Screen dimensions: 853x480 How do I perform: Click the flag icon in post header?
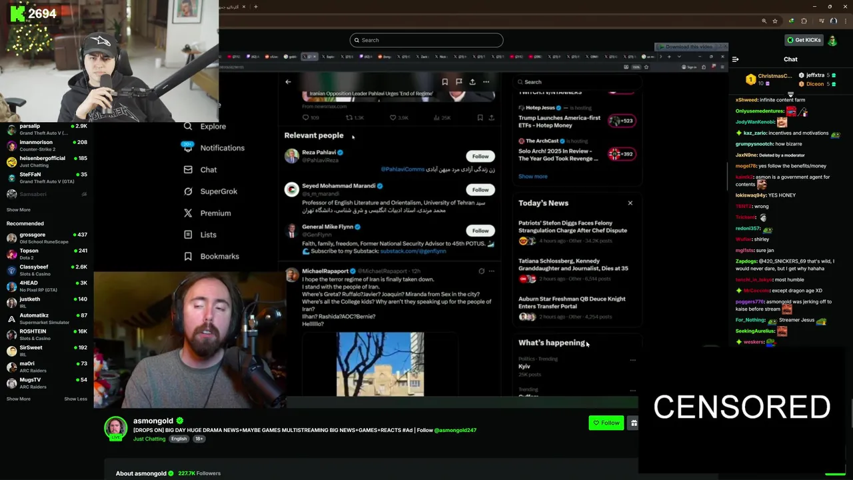(x=458, y=82)
